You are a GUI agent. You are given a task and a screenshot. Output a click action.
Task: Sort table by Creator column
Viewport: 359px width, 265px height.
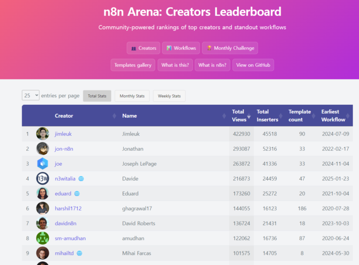[x=85, y=116]
